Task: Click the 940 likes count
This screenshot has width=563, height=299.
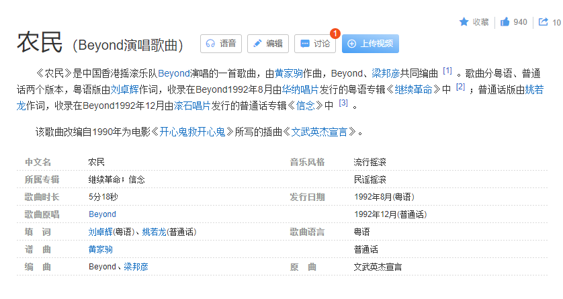Action: click(x=520, y=22)
